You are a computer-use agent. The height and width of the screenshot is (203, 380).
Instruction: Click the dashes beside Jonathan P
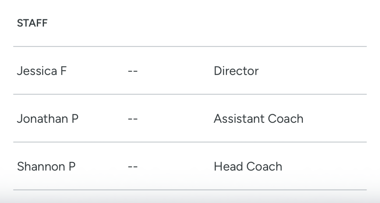point(133,119)
